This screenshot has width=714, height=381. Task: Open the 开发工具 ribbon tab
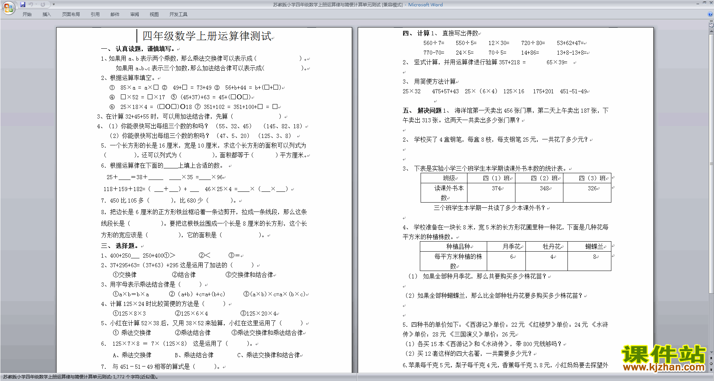(178, 14)
